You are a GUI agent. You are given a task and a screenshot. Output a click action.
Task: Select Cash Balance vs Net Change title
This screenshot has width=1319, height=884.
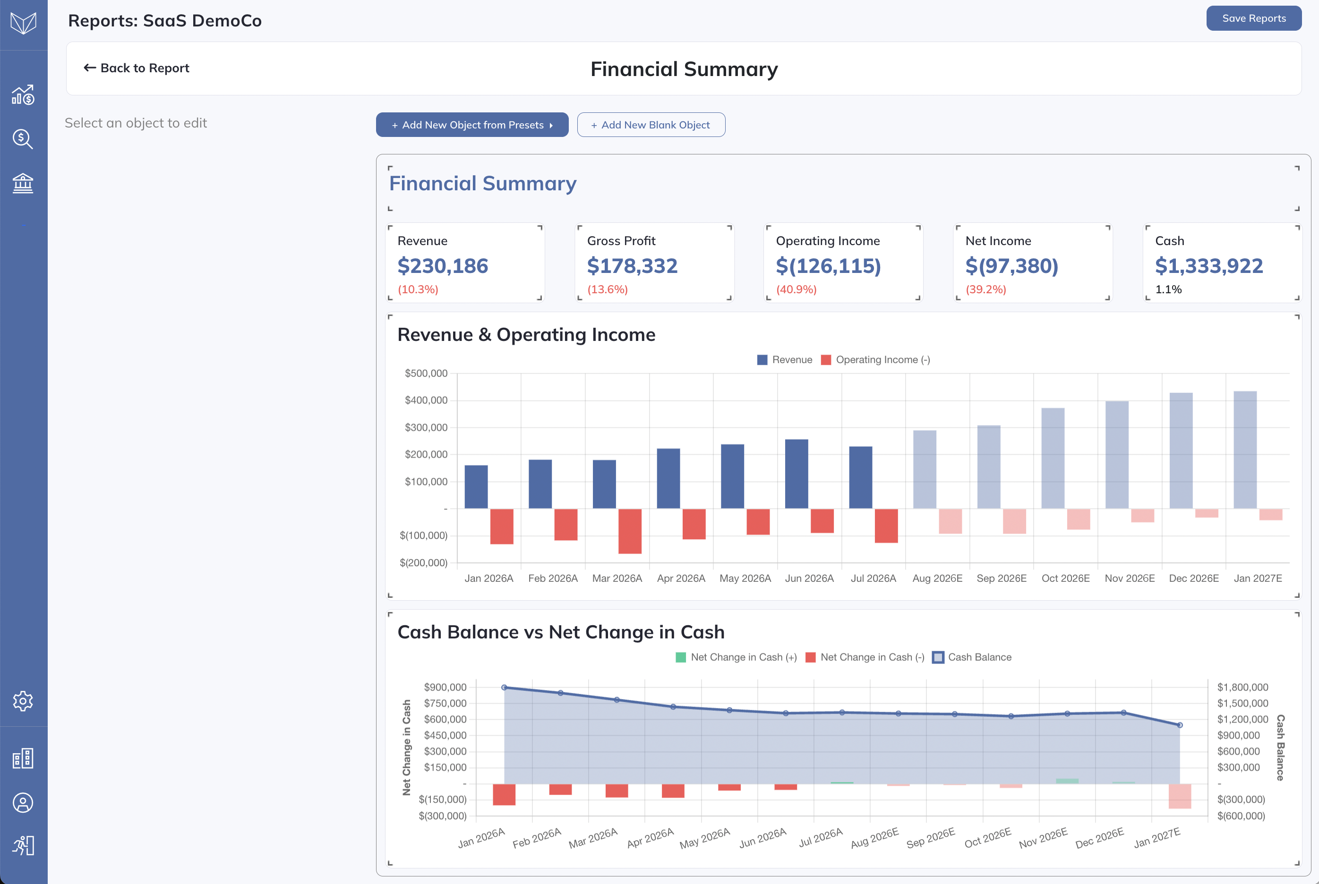coord(561,632)
